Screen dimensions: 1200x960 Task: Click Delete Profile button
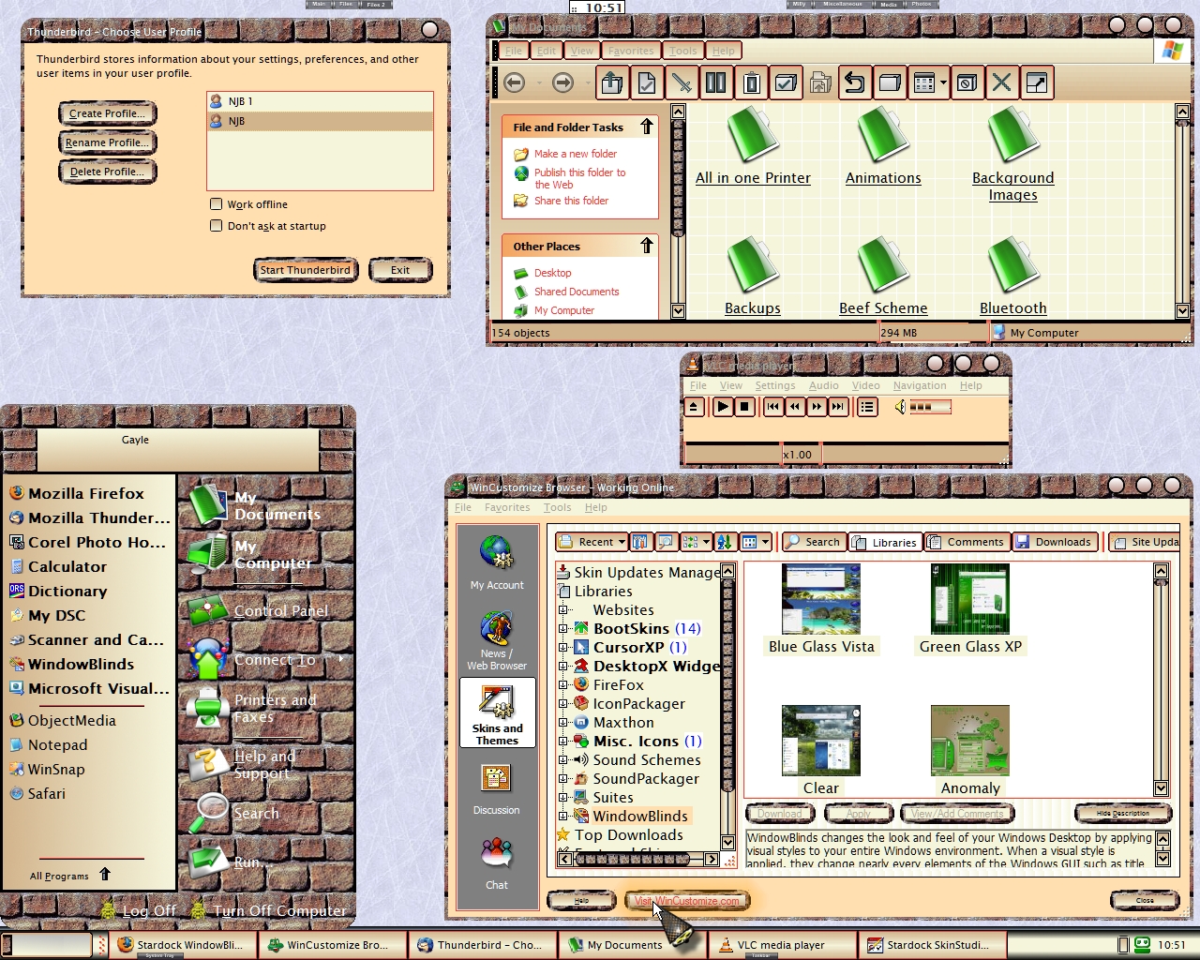point(107,172)
